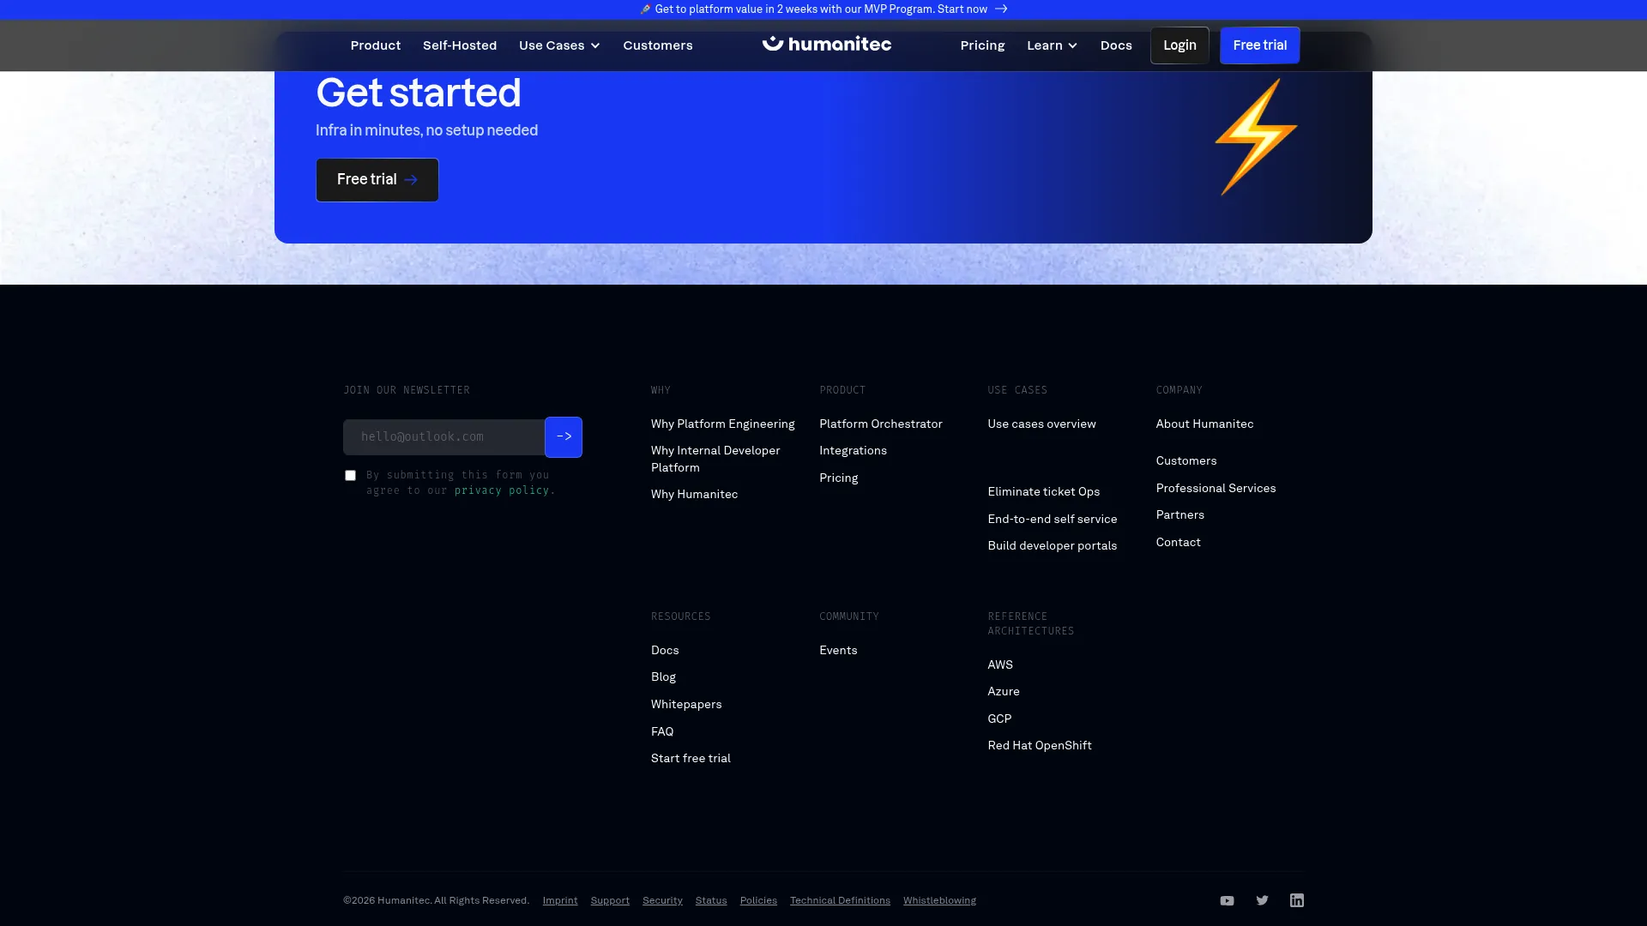Image resolution: width=1647 pixels, height=926 pixels.
Task: Open Why Humanitec footer link
Action: tap(694, 495)
